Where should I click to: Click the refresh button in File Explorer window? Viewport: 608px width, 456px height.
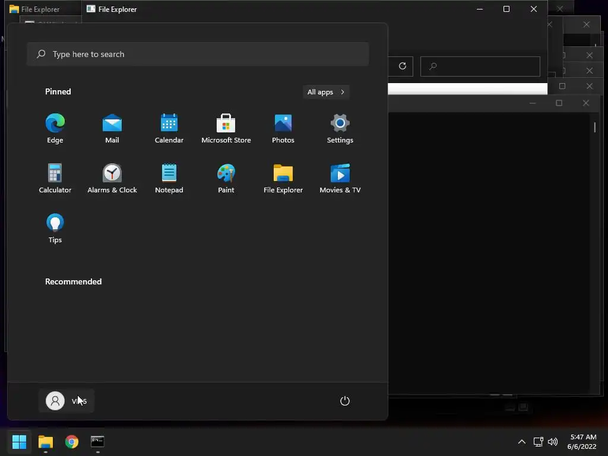click(403, 66)
